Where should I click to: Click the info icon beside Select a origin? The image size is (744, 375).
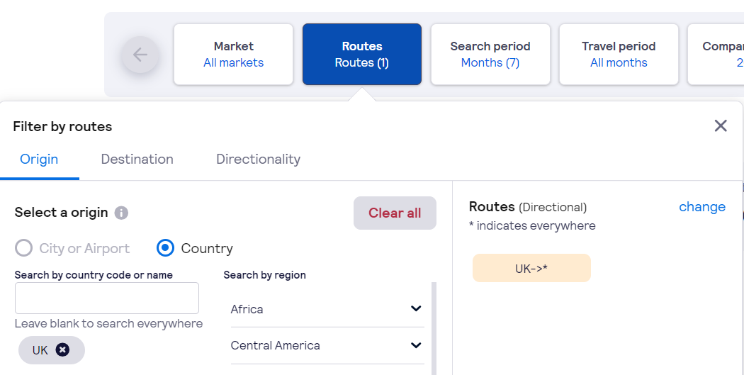pos(121,213)
